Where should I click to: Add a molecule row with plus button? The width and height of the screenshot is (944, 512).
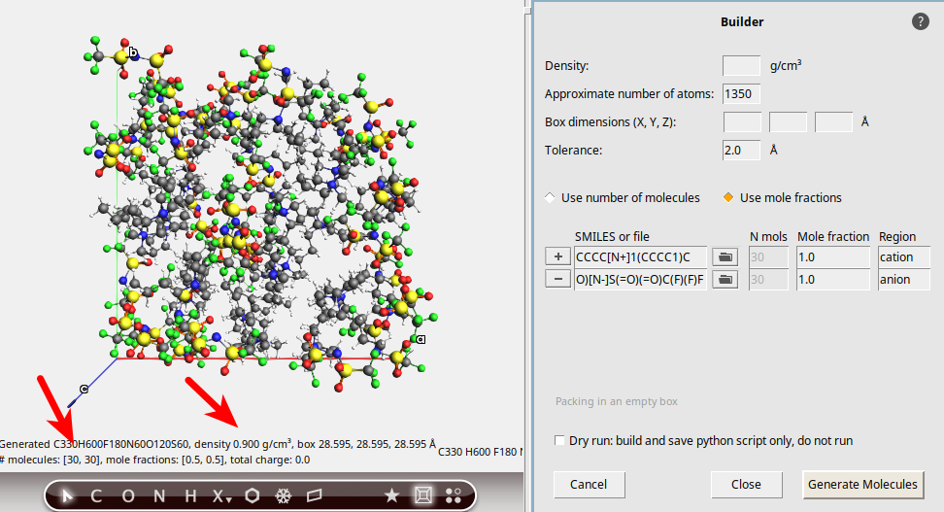557,257
